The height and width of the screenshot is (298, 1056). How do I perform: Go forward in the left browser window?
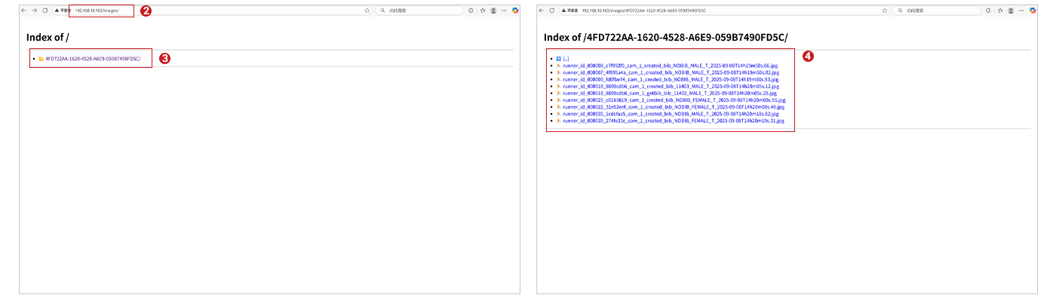35,11
